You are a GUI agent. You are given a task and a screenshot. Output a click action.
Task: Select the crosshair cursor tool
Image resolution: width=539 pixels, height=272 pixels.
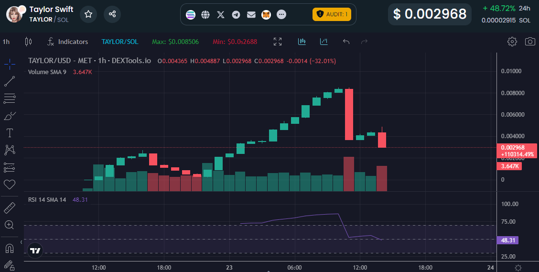click(10, 64)
